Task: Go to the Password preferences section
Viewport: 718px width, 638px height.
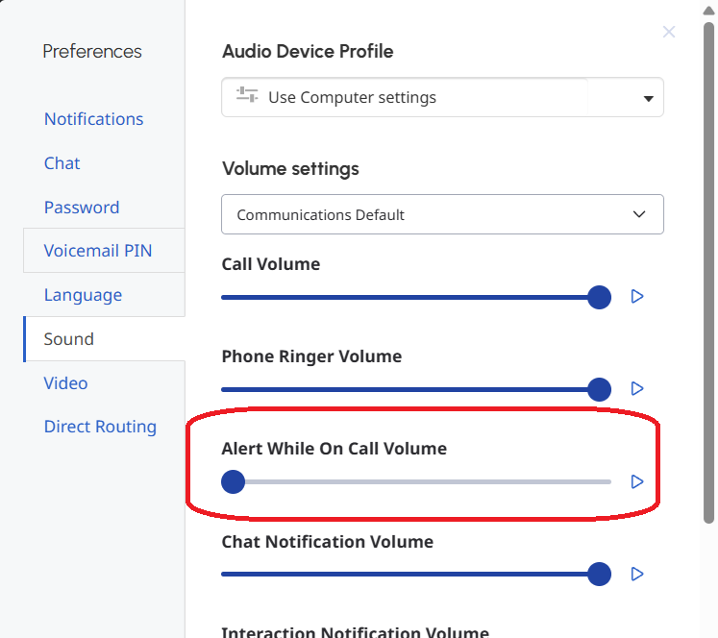Action: click(82, 208)
